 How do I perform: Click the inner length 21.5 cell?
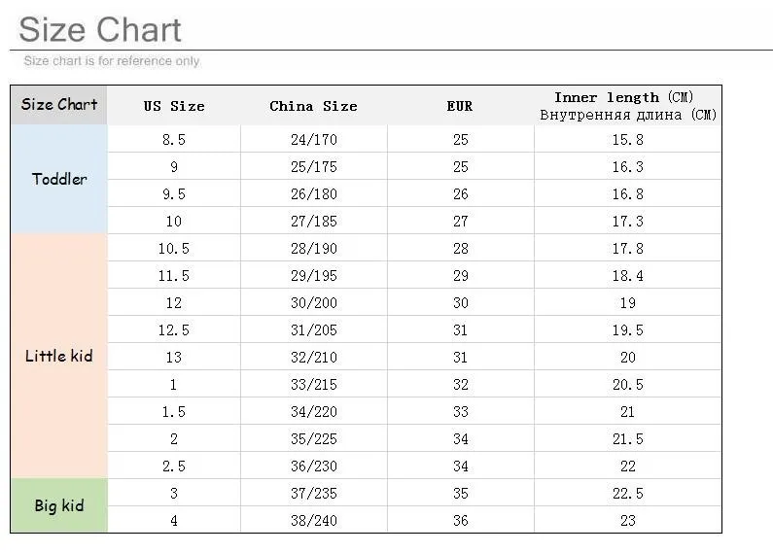[x=627, y=438]
